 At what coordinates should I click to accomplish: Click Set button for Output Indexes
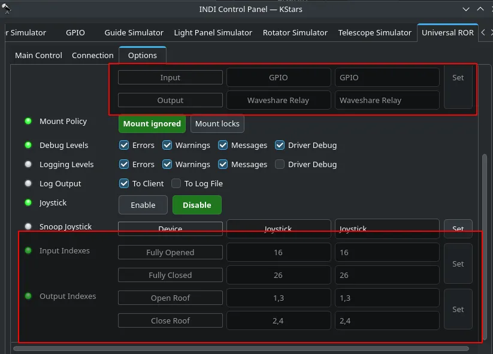pyautogui.click(x=458, y=309)
